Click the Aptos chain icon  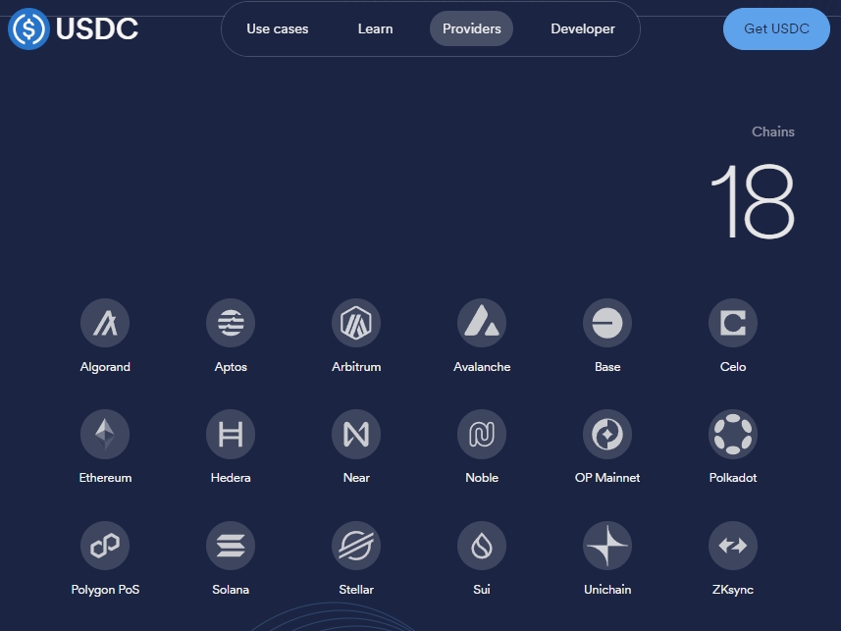click(x=231, y=322)
